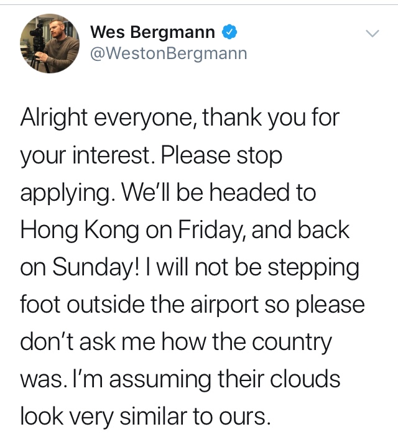Viewport: 398px width, 447px height.
Task: Visit the @WestonBergmann handle link
Action: [169, 53]
